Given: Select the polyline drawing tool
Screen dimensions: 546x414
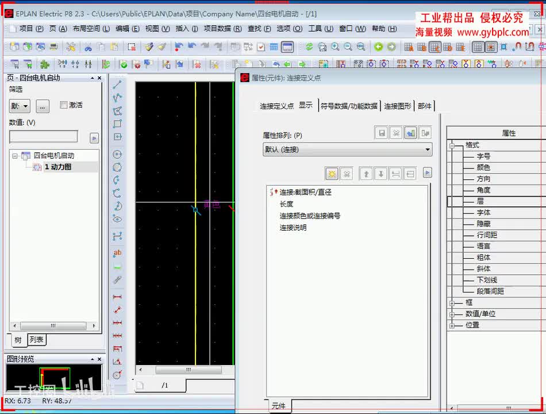Looking at the screenshot, I should [117, 98].
